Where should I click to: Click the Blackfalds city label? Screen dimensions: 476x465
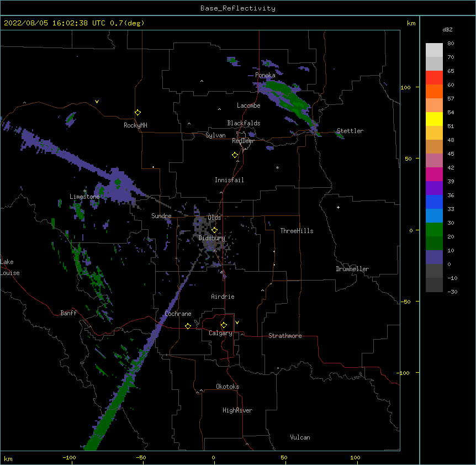tap(244, 123)
